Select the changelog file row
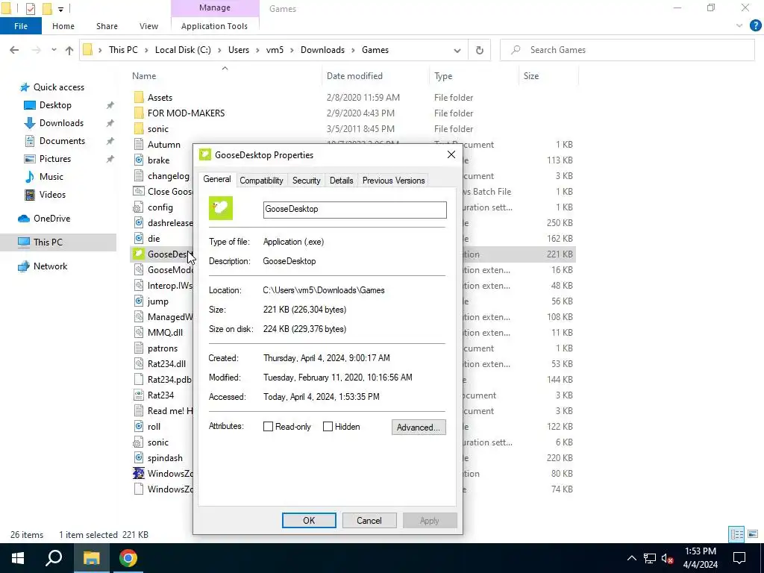The height and width of the screenshot is (573, 764). [169, 176]
